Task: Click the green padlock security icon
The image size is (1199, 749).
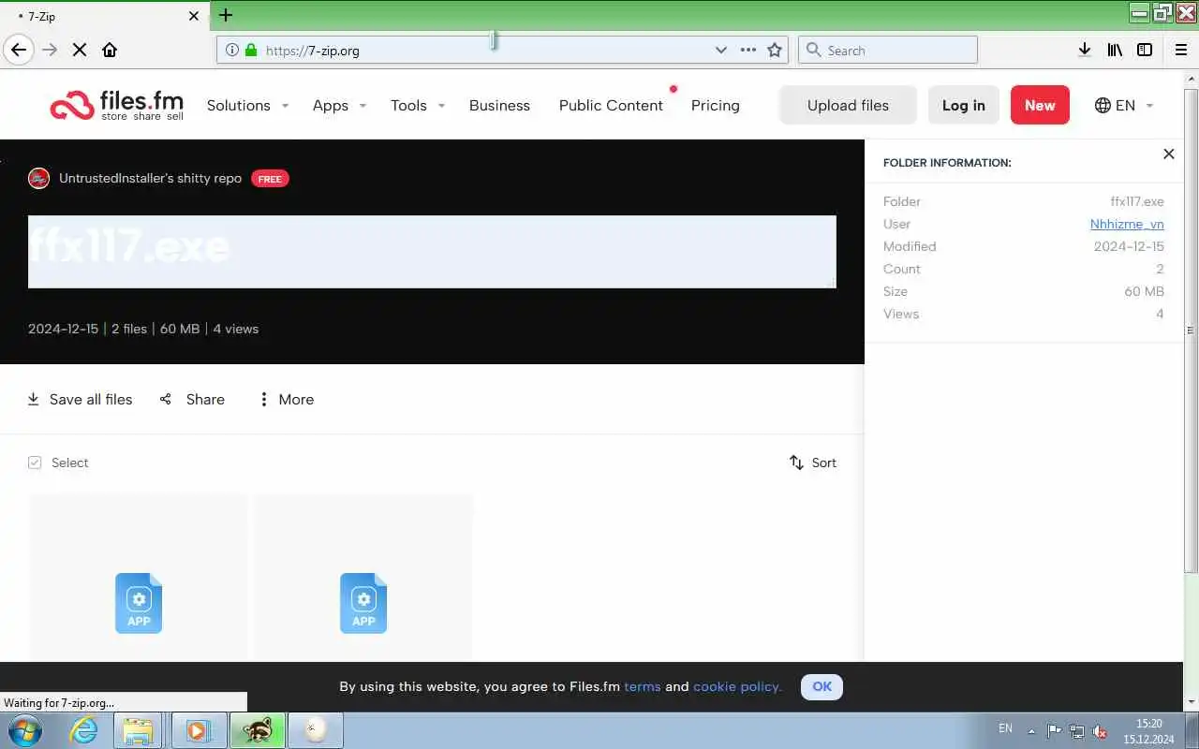Action: coord(250,50)
